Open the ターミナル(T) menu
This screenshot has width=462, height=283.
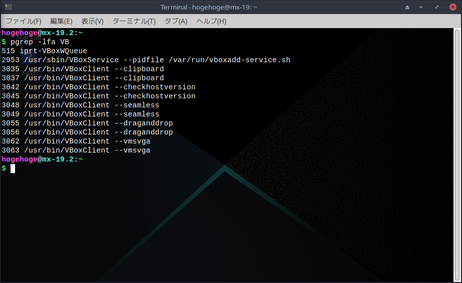point(134,21)
